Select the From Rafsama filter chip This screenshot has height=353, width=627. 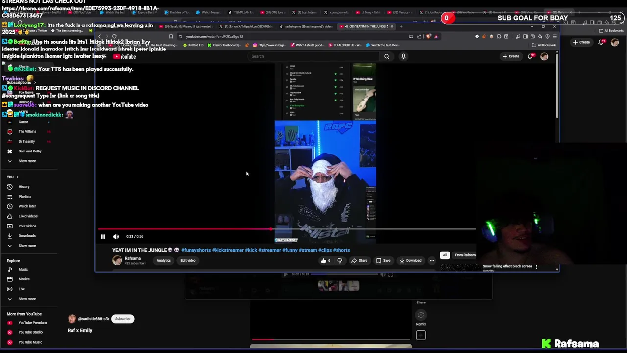(x=465, y=255)
